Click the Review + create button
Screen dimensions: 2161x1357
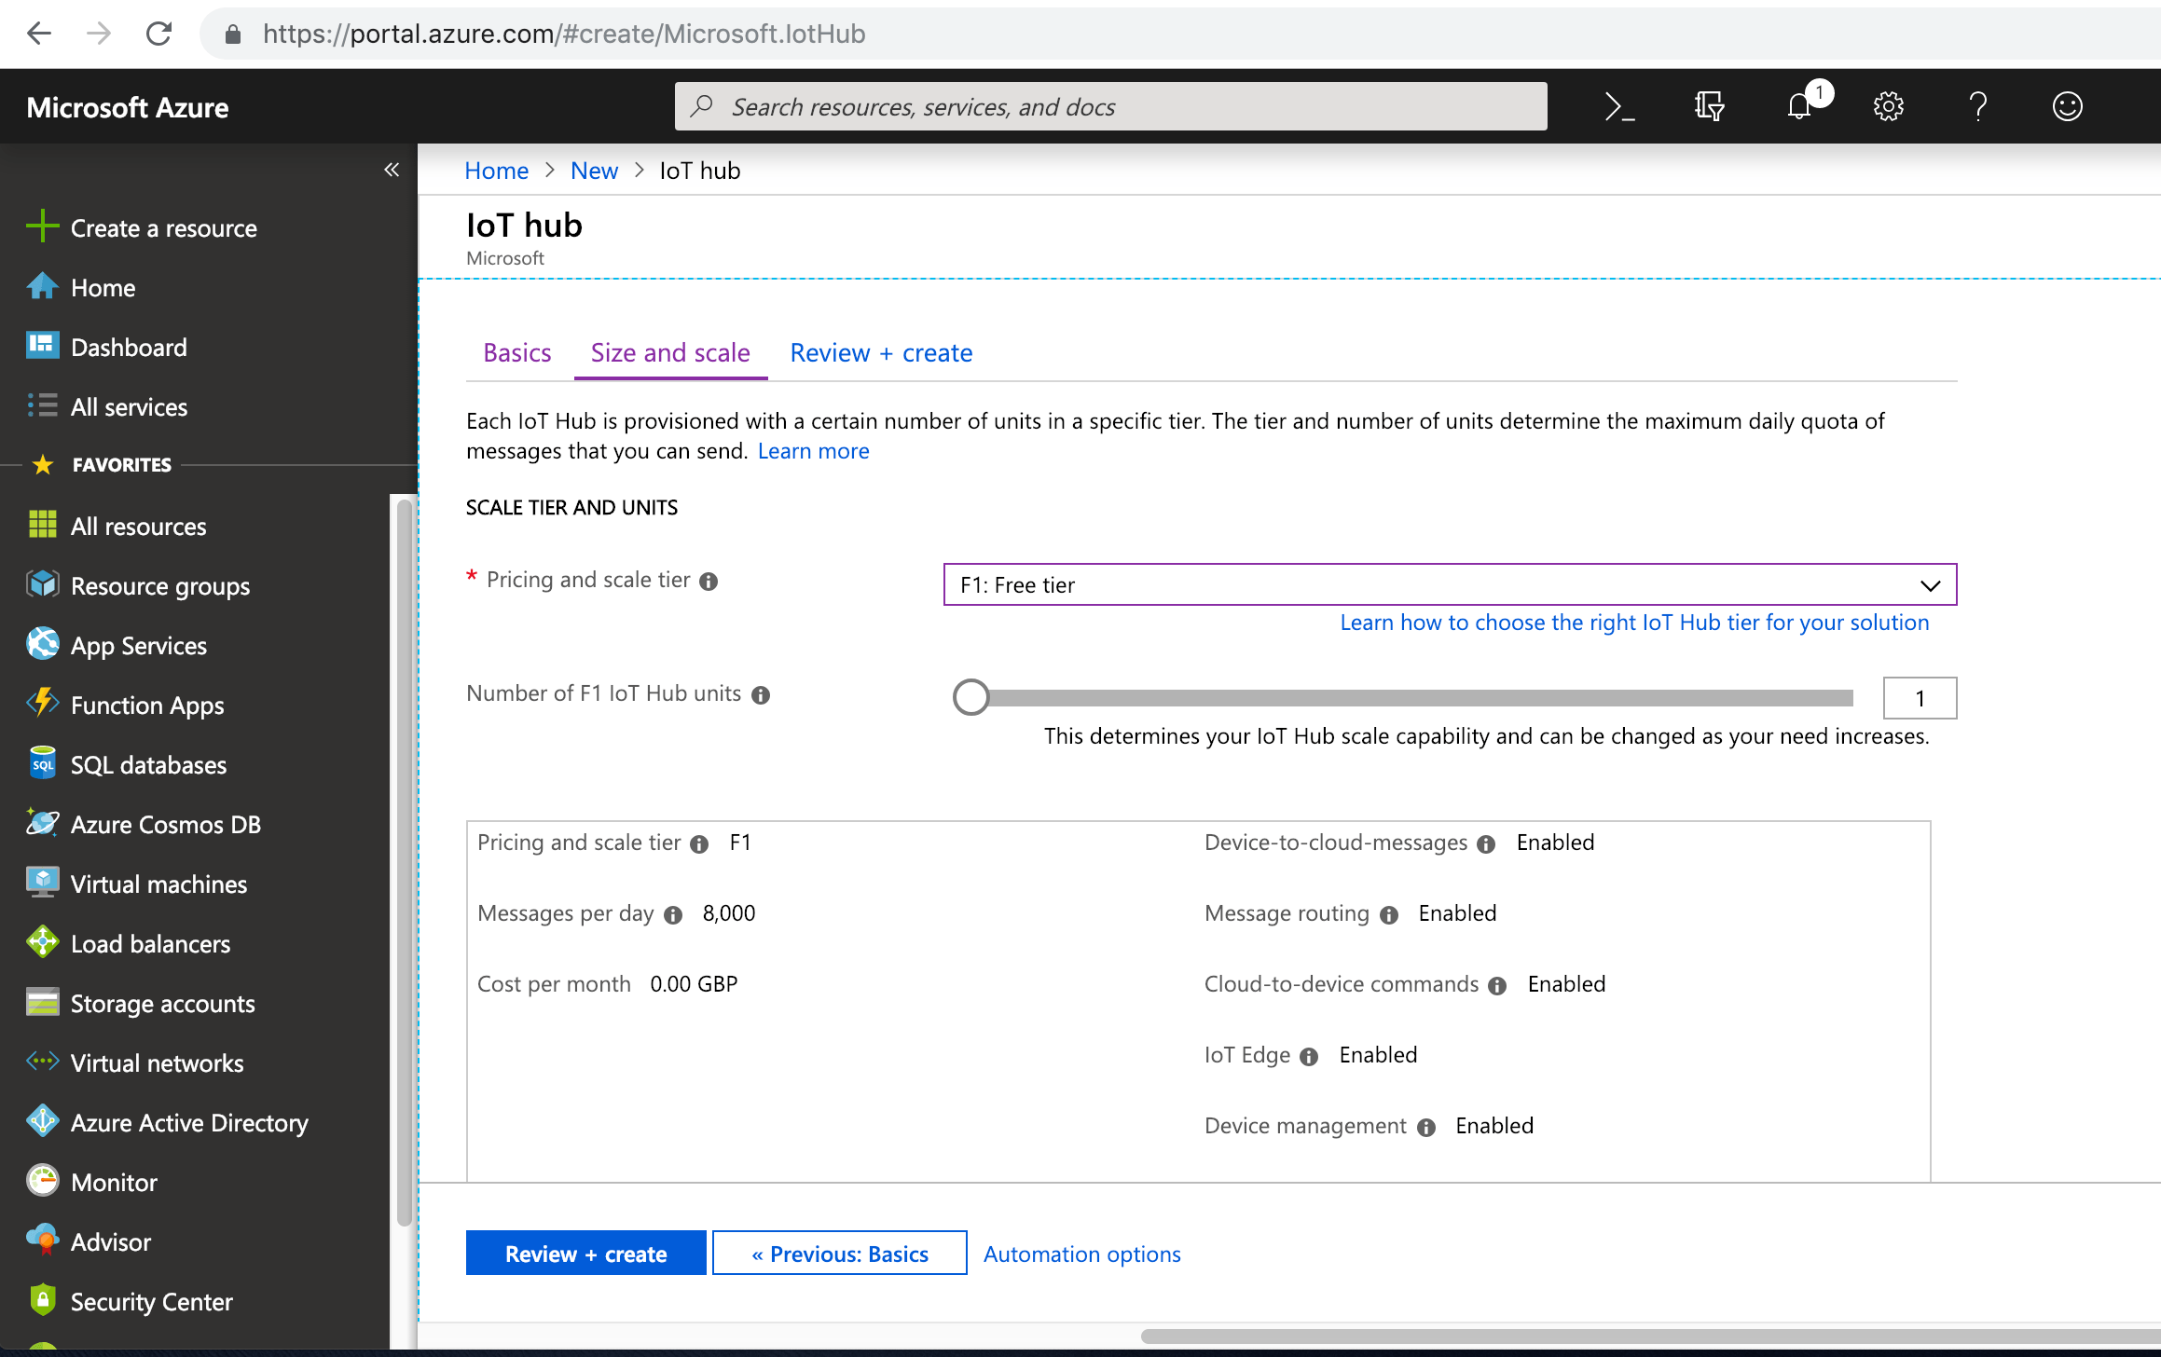coord(585,1253)
